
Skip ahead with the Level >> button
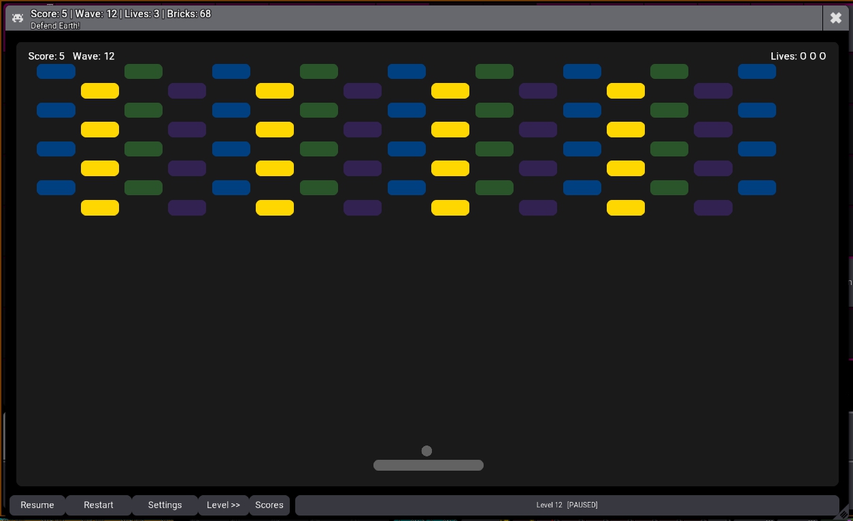click(223, 505)
